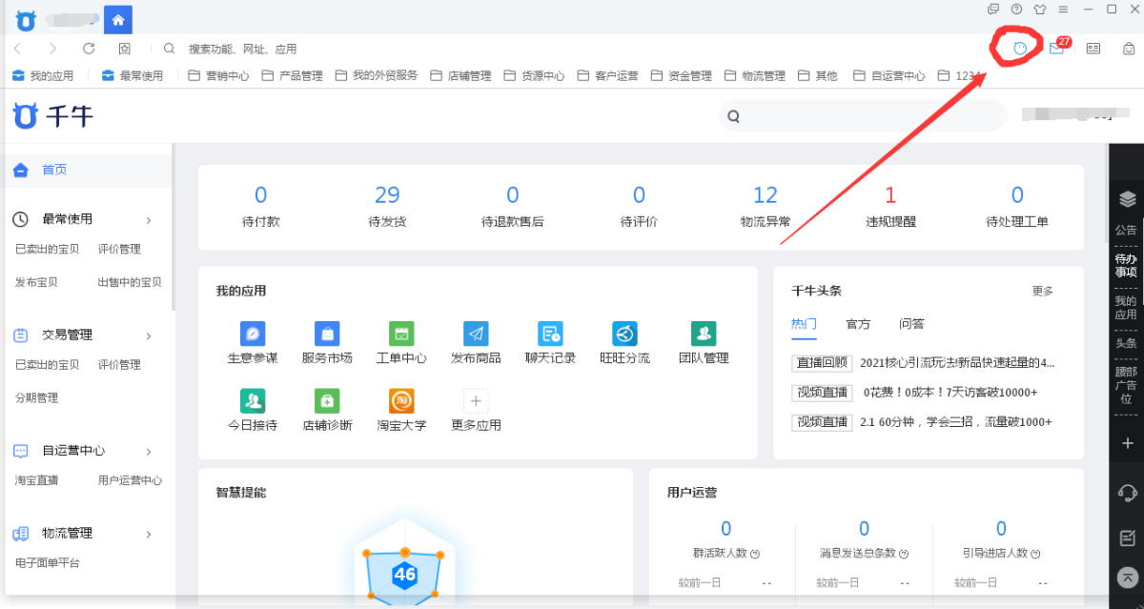Add apps with the 更多应用 plus icon
1144x609 pixels.
click(x=476, y=400)
